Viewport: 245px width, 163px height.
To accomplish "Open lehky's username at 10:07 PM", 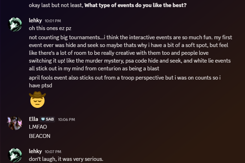I will tap(35, 151).
